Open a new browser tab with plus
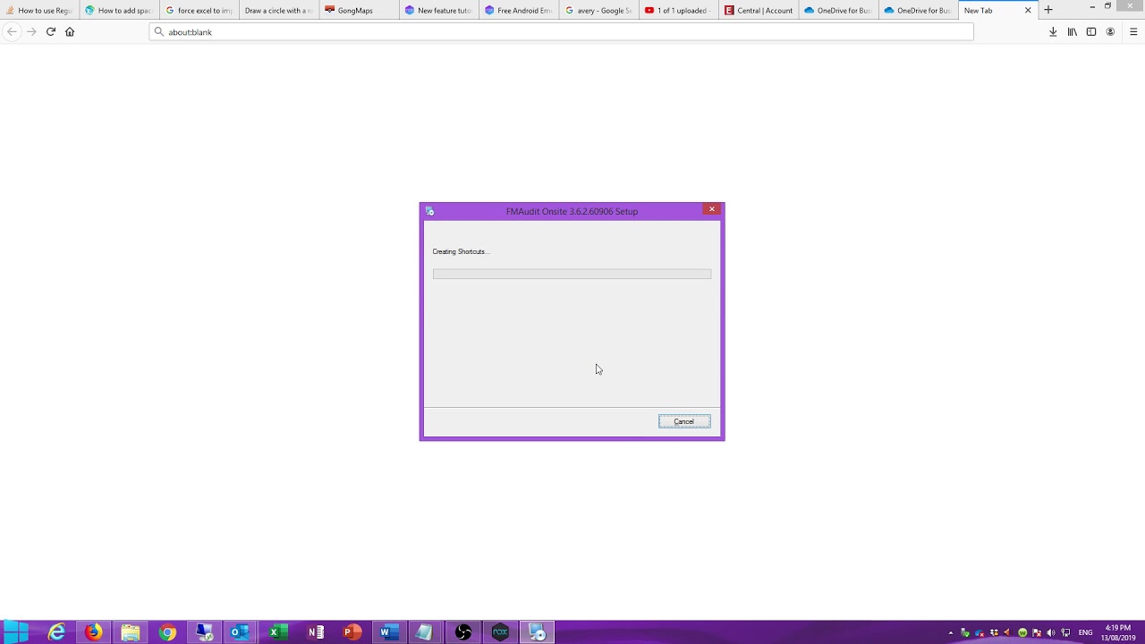 tap(1048, 10)
